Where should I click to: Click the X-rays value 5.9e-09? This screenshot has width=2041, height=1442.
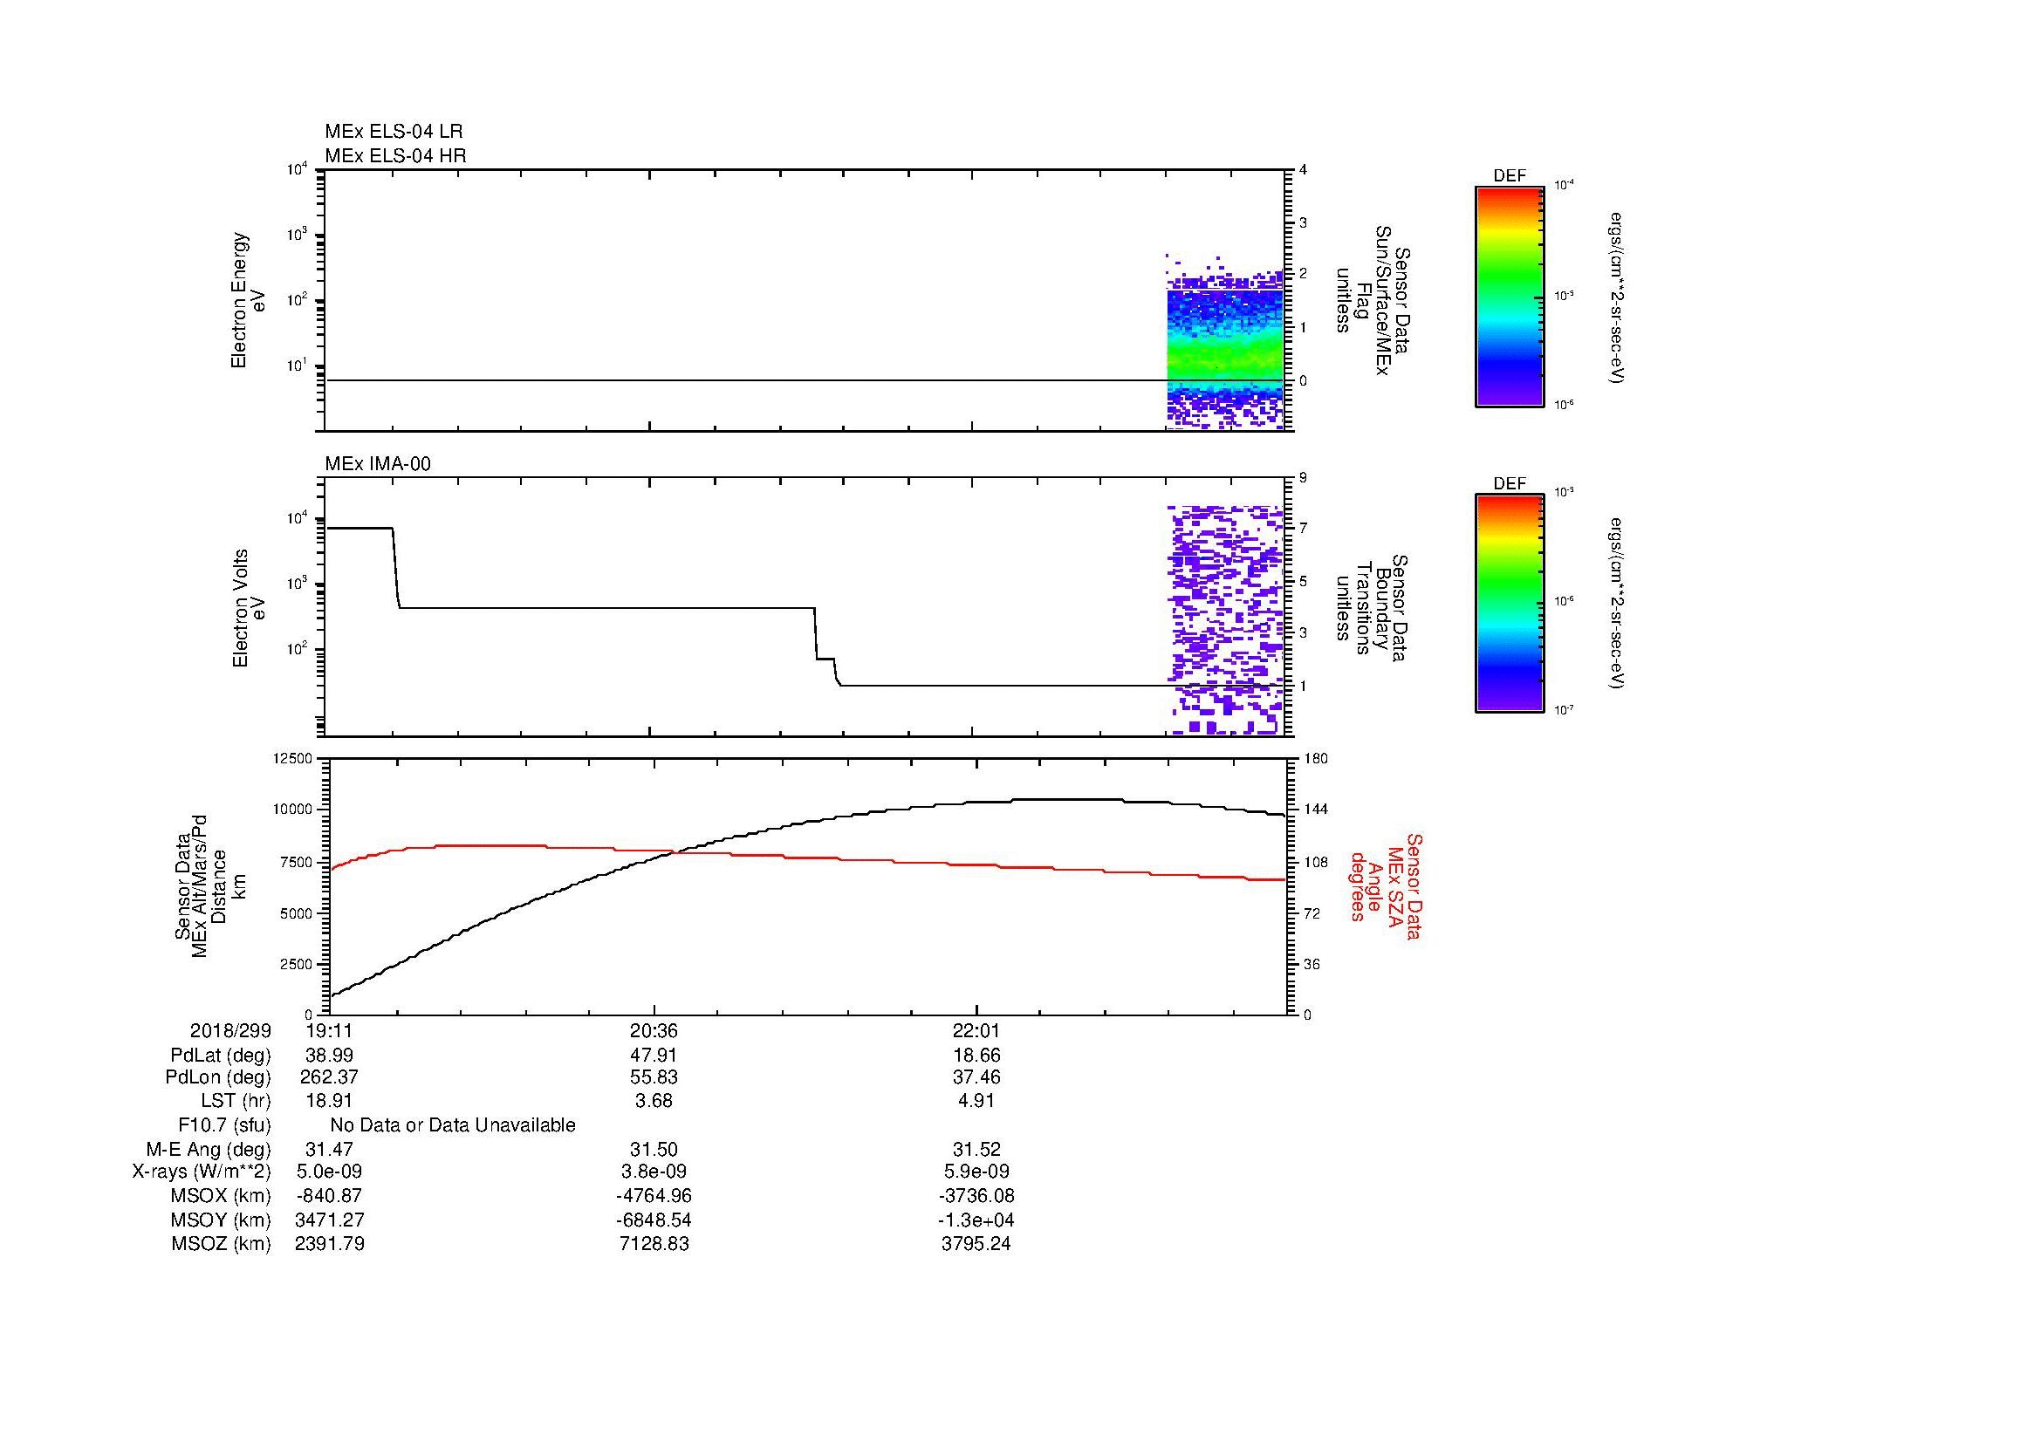(976, 1172)
